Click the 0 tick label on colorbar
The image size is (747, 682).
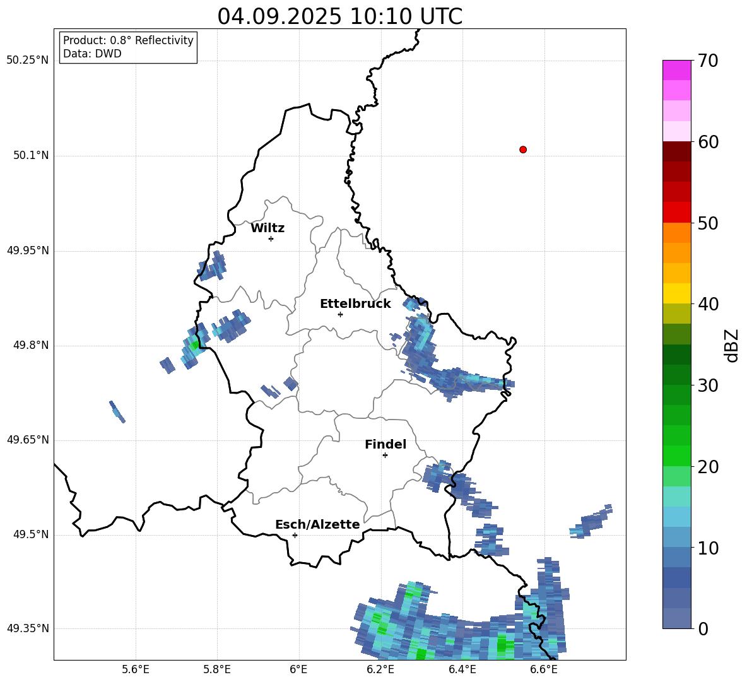click(703, 628)
